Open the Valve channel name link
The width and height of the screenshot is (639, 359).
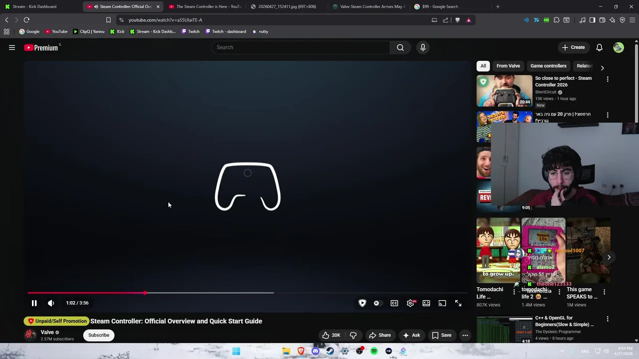click(x=47, y=332)
